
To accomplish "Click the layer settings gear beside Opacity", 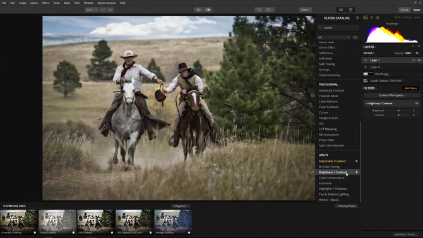I will point(417,53).
